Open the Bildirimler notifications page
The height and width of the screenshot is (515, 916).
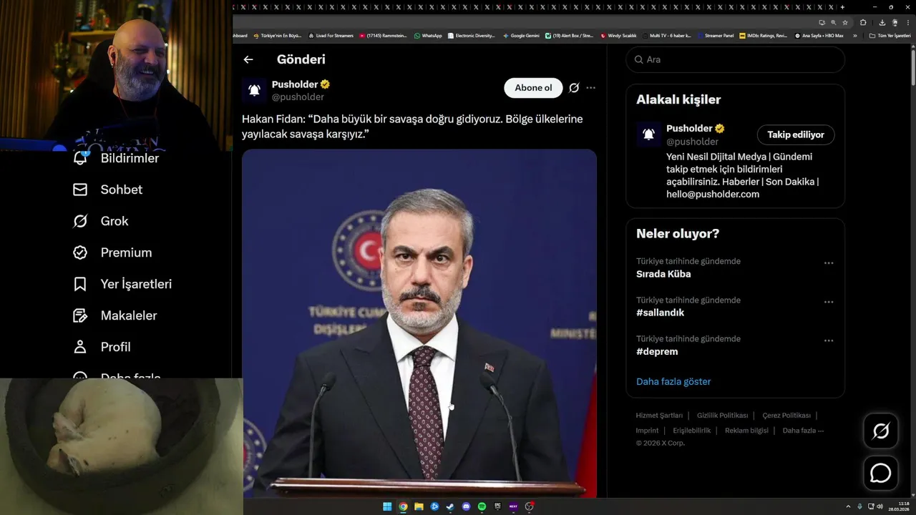click(x=116, y=158)
